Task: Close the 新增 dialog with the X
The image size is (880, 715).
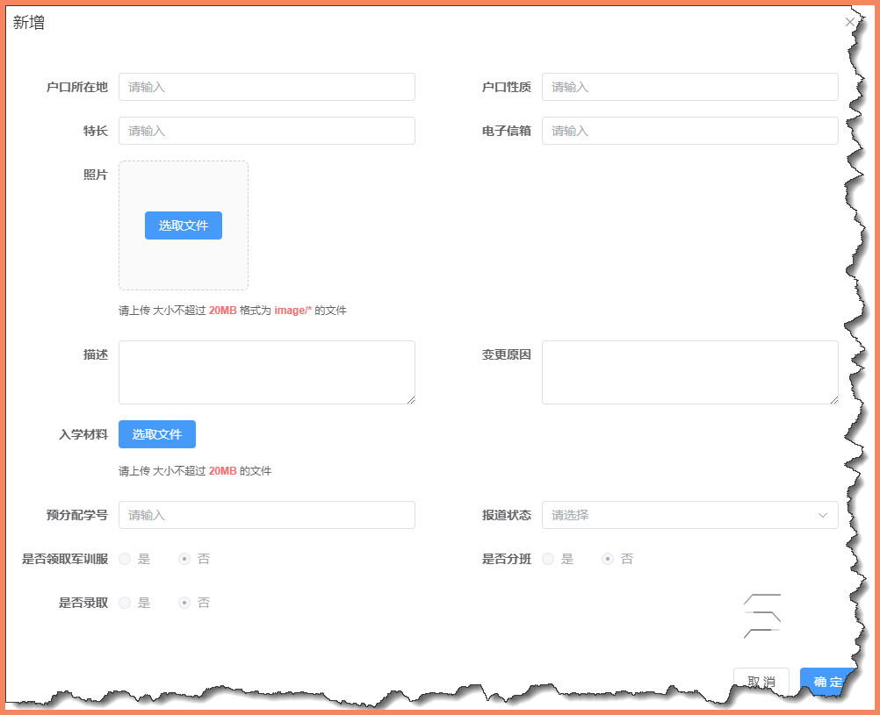Action: click(850, 21)
